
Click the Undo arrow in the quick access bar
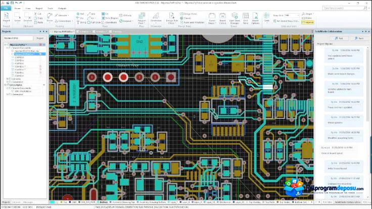click(x=16, y=3)
